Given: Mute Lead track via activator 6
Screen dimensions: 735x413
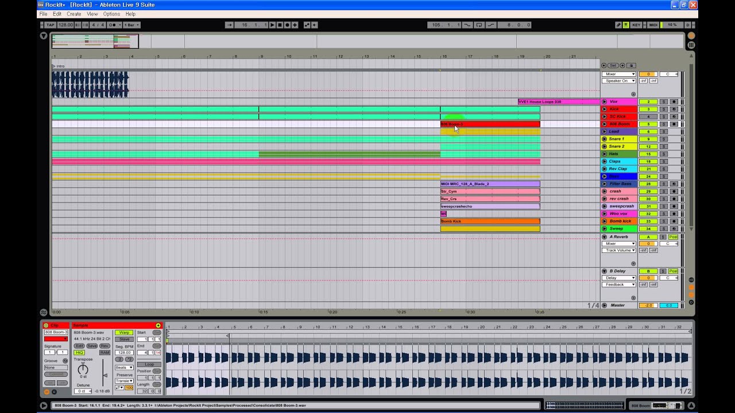Looking at the screenshot, I should [648, 131].
